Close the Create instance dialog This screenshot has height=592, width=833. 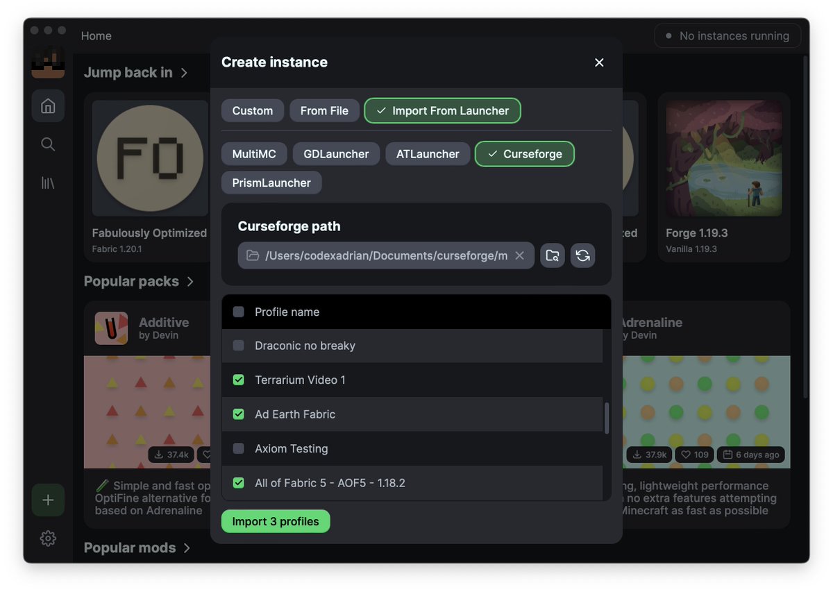coord(599,62)
